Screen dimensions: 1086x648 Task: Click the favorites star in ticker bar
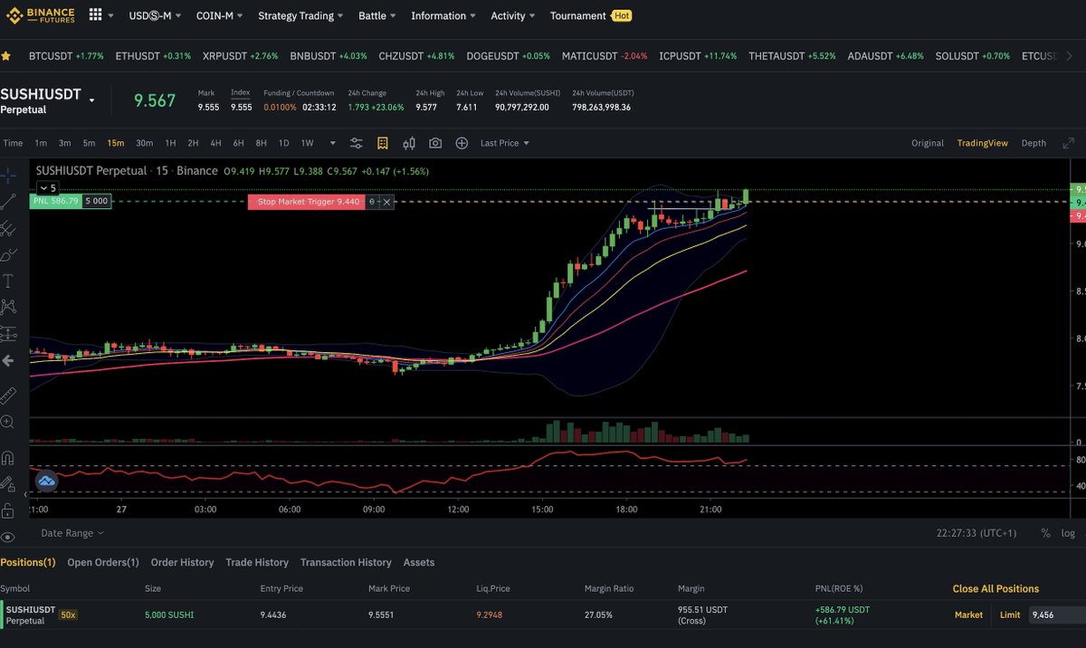(x=6, y=56)
